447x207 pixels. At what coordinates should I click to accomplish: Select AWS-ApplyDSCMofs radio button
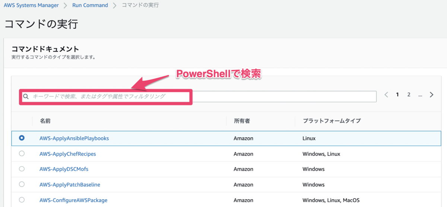click(22, 169)
